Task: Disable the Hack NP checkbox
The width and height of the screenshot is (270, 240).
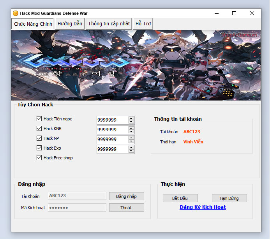Action: (x=39, y=138)
